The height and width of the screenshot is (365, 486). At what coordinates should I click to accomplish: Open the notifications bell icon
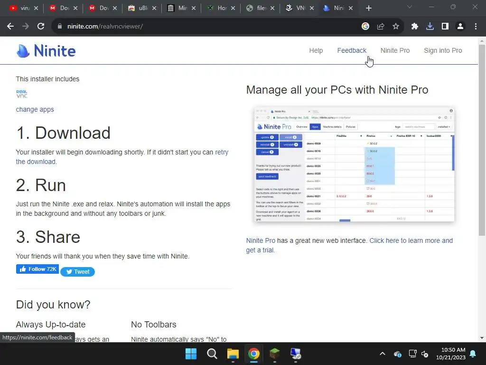click(x=473, y=354)
